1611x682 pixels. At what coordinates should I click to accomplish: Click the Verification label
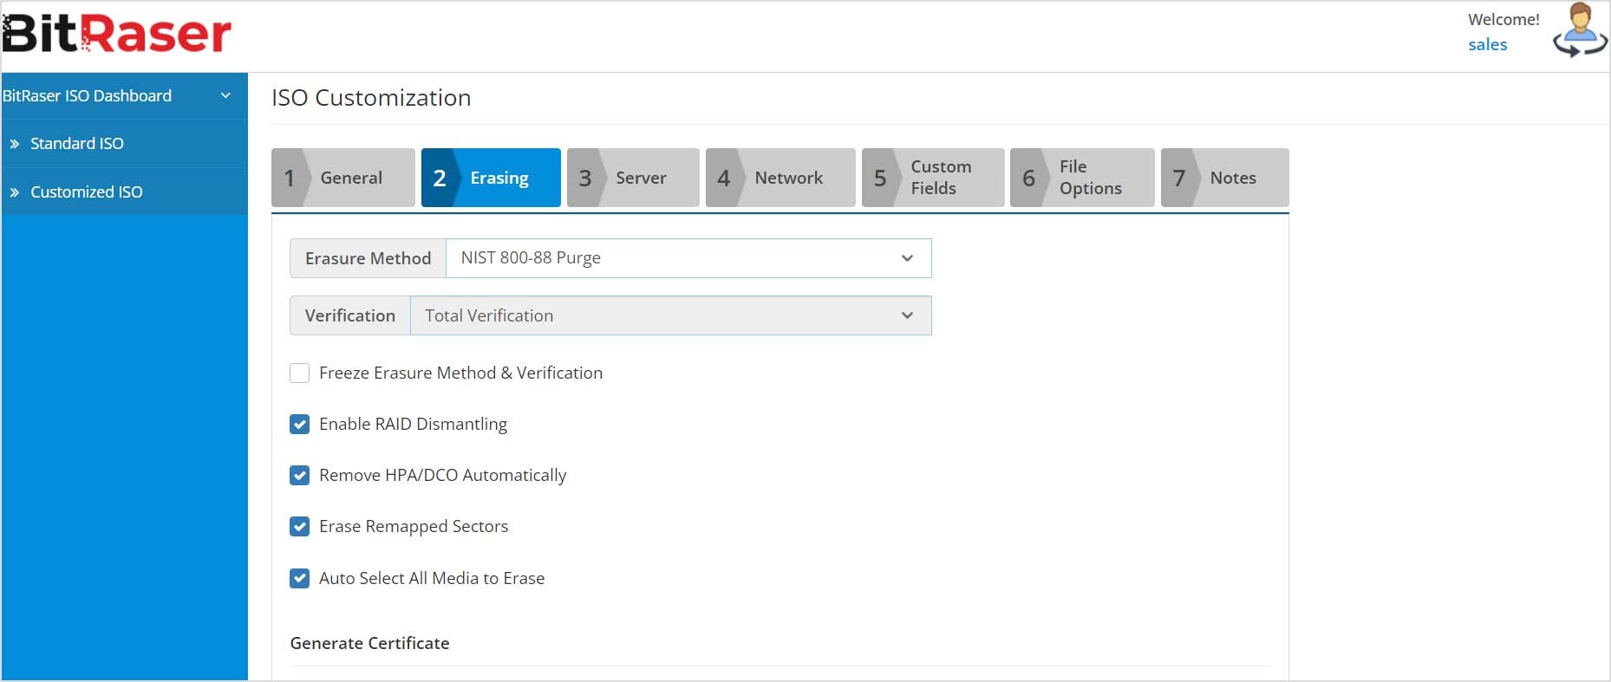pyautogui.click(x=350, y=315)
